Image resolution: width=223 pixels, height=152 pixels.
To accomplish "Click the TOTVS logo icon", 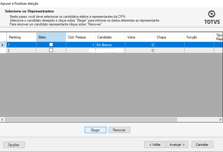I will pyautogui.click(x=212, y=14).
